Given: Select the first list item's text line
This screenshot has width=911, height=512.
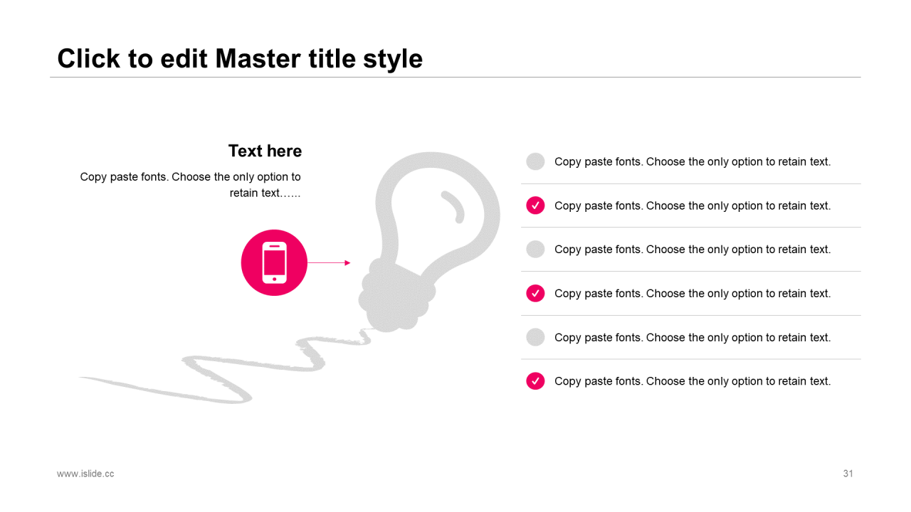Looking at the screenshot, I should tap(693, 161).
